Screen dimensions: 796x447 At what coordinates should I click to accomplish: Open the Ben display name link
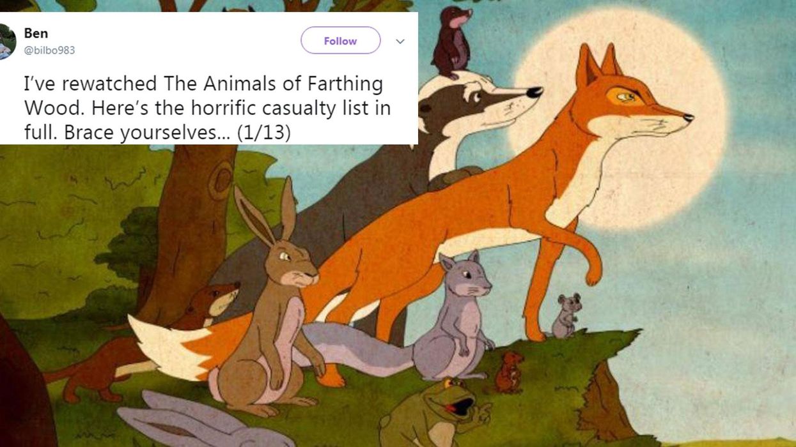(36, 33)
